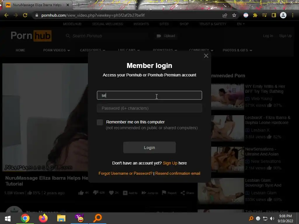Reload the page with refresh icon

pyautogui.click(x=25, y=15)
